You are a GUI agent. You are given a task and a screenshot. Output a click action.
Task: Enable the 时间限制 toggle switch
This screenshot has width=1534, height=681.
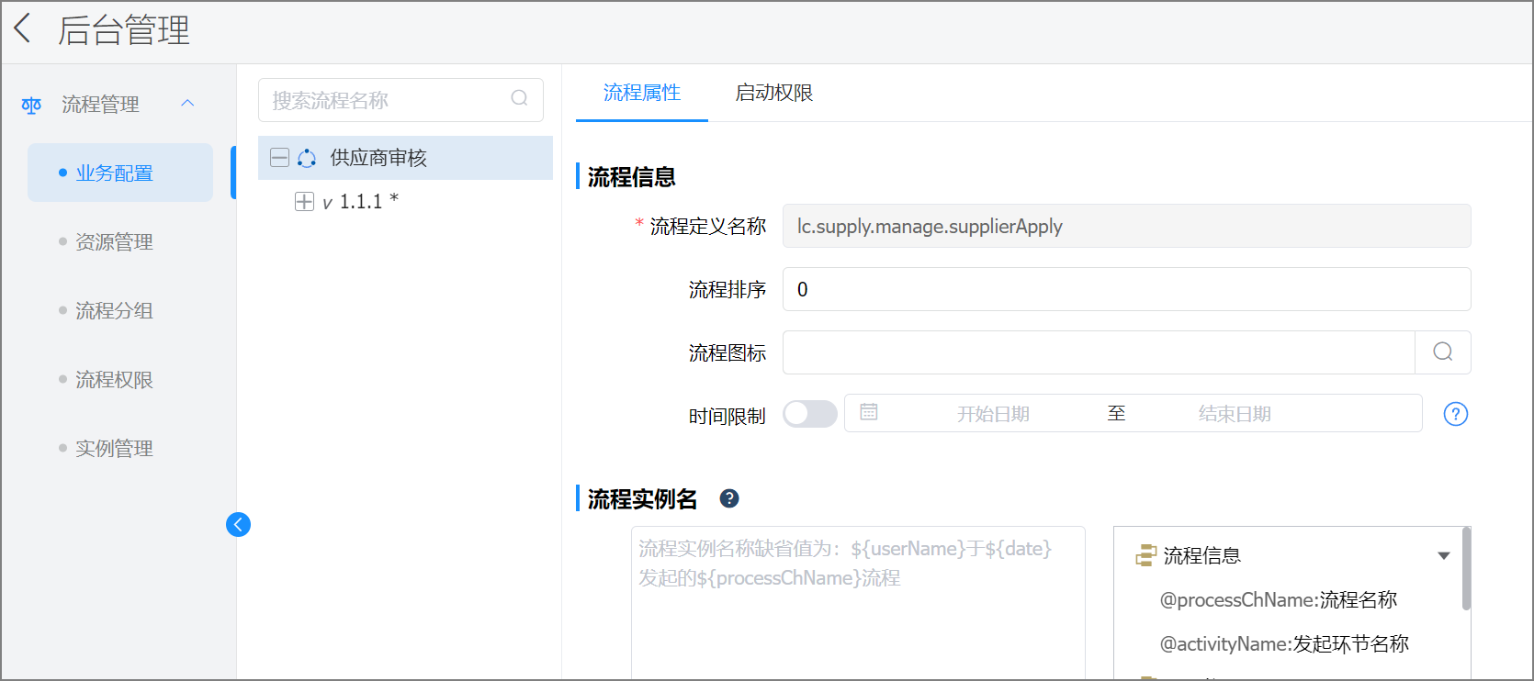809,414
